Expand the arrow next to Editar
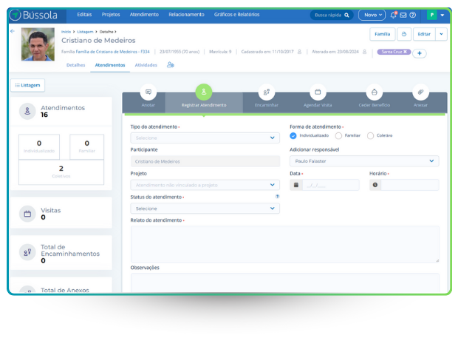Screen dimensions: 458x355 (441, 34)
